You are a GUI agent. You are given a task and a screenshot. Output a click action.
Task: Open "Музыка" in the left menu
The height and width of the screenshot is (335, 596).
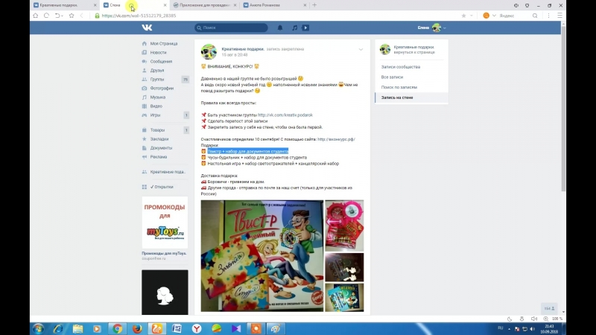pyautogui.click(x=158, y=98)
